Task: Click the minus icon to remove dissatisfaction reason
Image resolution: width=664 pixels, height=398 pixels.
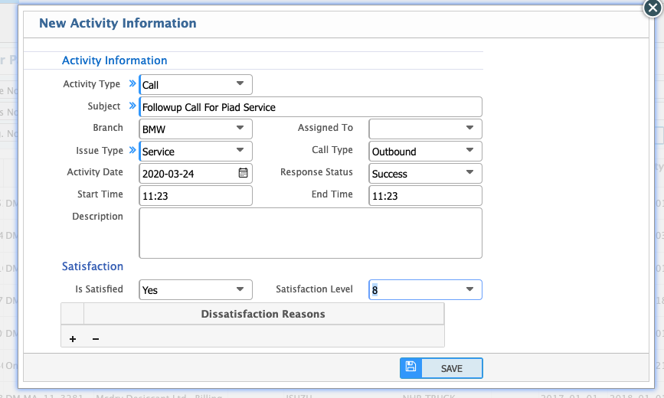Action: [x=96, y=339]
